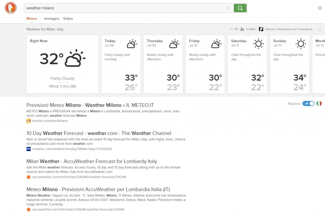The width and height of the screenshot is (325, 215).
Task: Open Meteo Milano Previsioni AccuWeather result
Action: pos(98,189)
